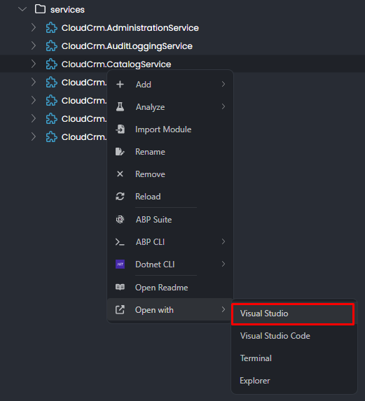
Task: Choose Remove from context menu
Action: (170, 174)
